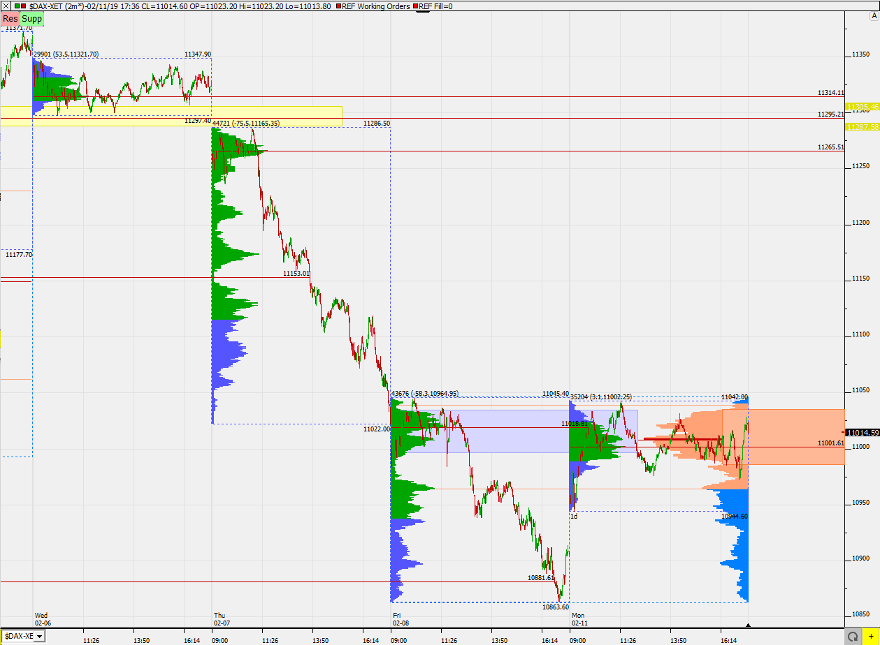Click the red square beside REF Fill=0
The height and width of the screenshot is (645, 880).
[416, 6]
